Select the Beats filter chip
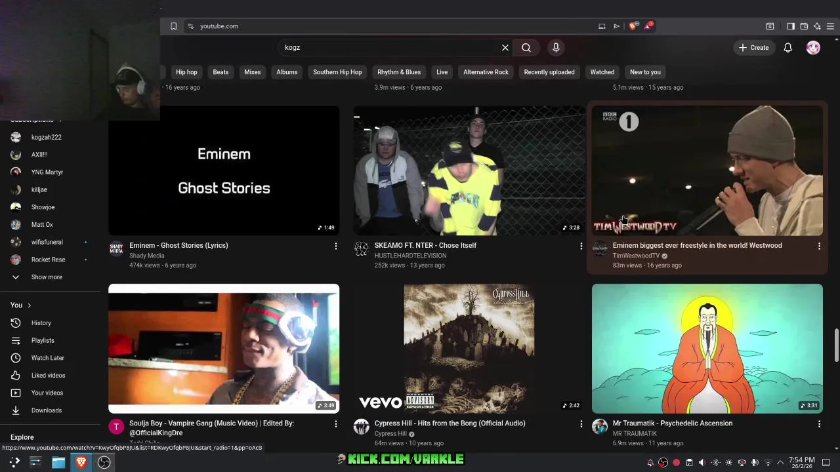 [220, 72]
